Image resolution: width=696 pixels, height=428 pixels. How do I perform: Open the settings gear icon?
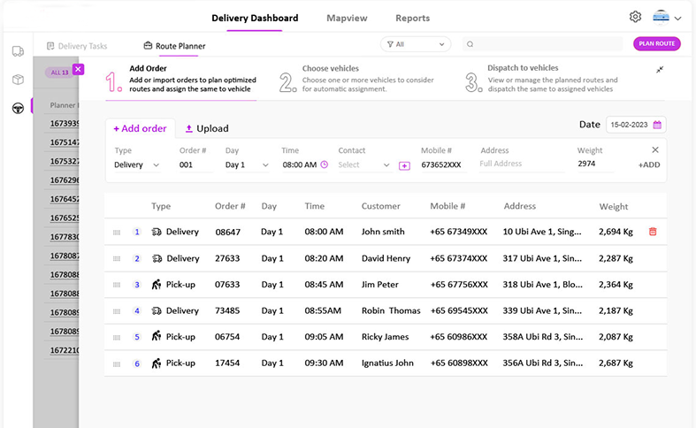pos(635,17)
